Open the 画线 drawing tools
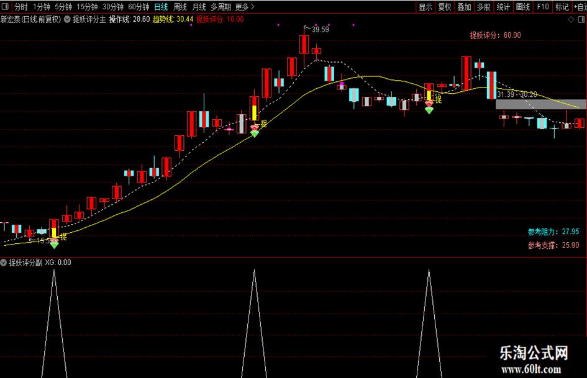587x378 pixels. tap(523, 7)
